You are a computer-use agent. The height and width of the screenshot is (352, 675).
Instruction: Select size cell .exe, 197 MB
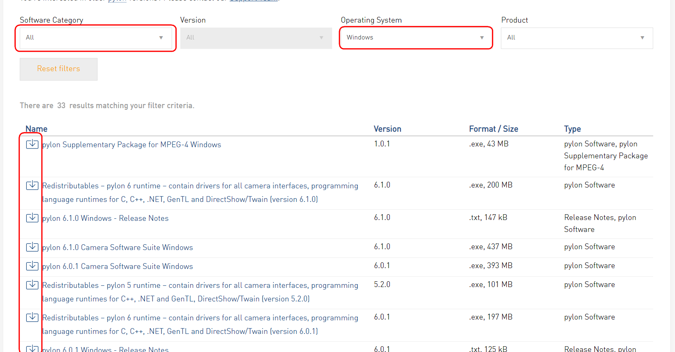coord(491,317)
